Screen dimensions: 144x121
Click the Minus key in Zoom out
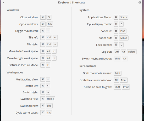point(124,38)
